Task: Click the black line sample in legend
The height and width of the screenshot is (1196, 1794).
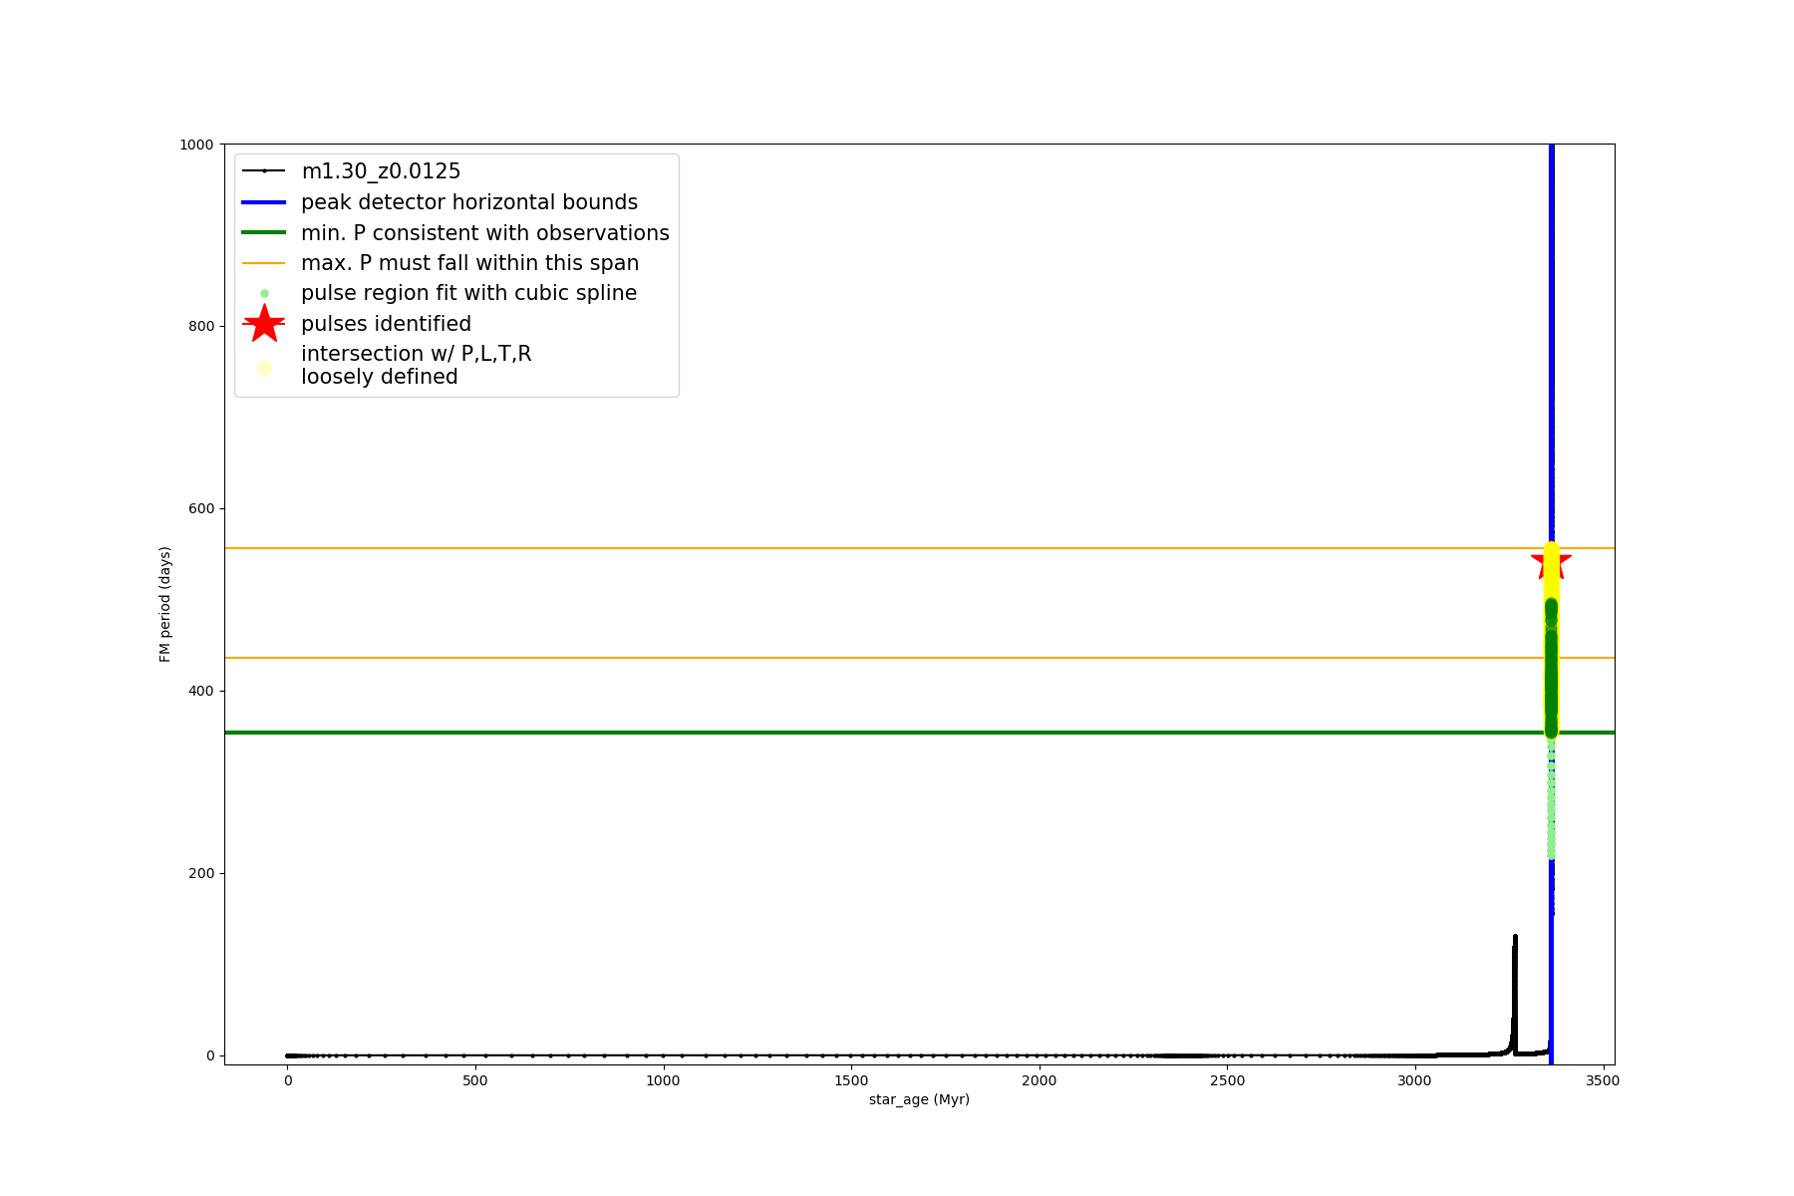Action: point(264,171)
